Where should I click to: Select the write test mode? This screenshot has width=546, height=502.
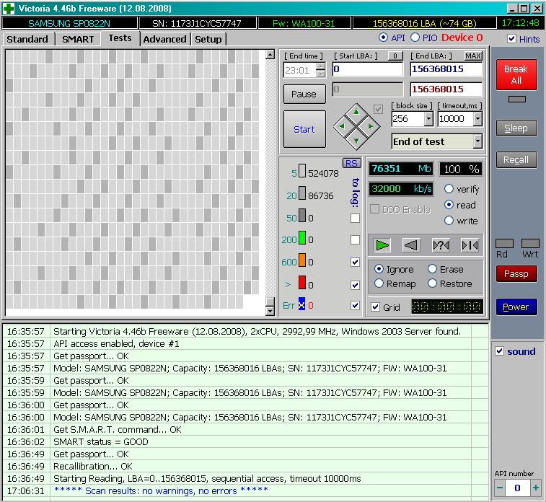449,221
